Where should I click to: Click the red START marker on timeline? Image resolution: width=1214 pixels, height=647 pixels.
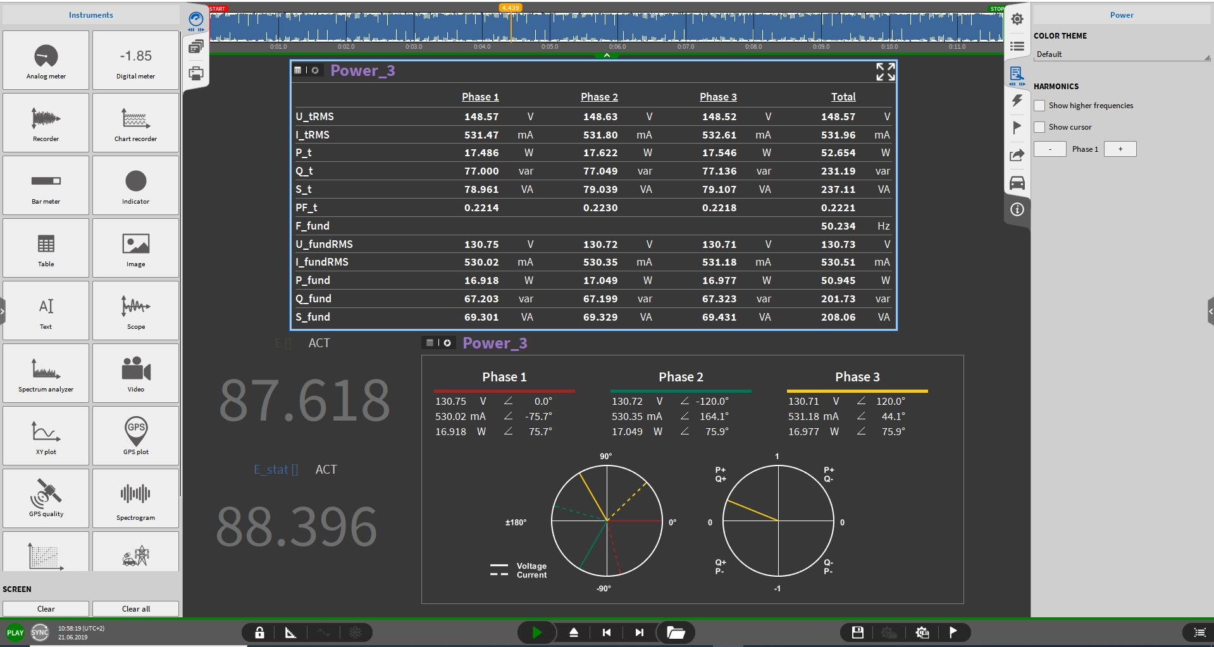pos(217,9)
